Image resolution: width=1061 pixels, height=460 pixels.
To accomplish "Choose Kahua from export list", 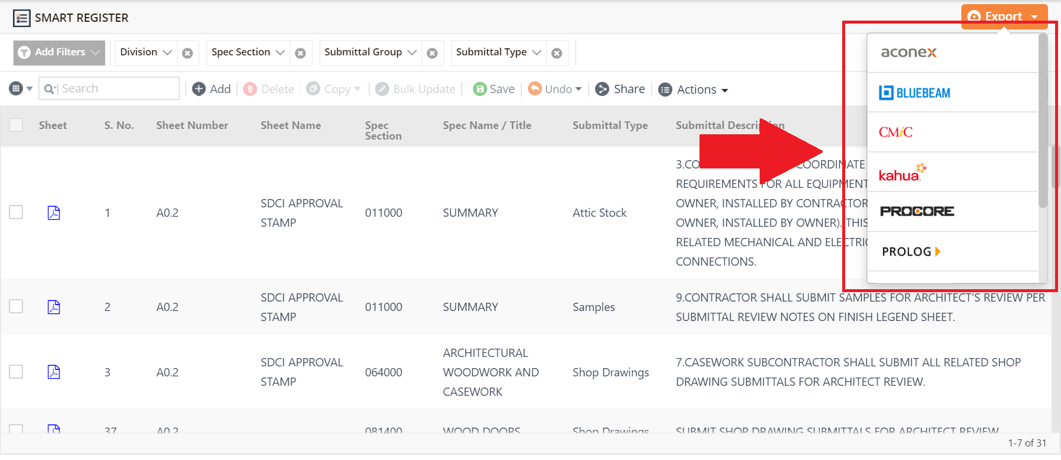I will [x=952, y=172].
